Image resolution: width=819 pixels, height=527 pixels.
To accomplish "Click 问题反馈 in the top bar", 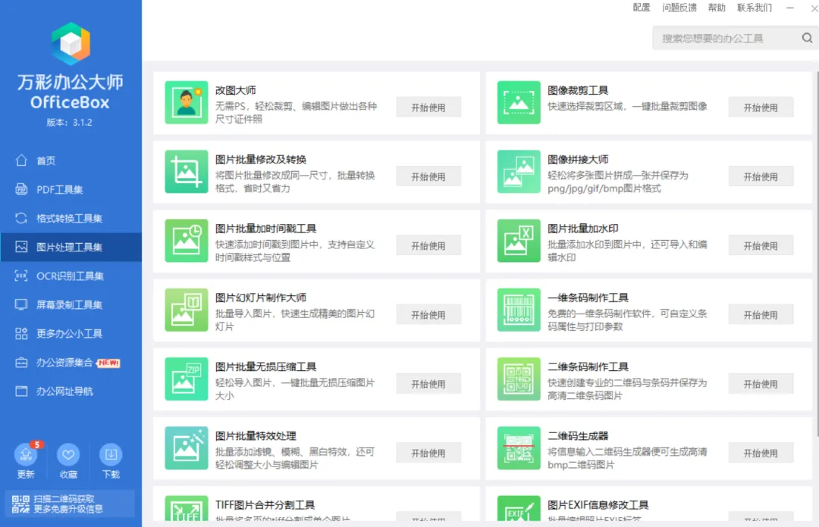I will pyautogui.click(x=679, y=8).
